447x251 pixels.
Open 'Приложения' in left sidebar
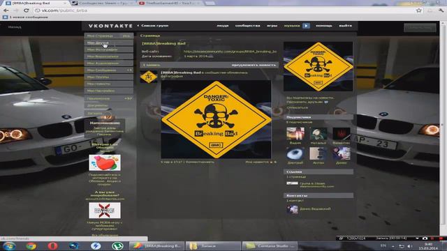tap(98, 98)
